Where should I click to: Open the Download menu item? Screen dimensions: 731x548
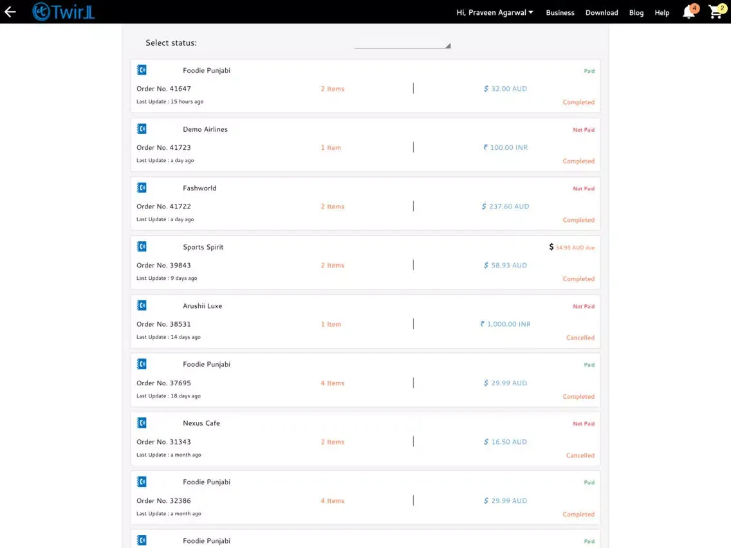tap(602, 13)
